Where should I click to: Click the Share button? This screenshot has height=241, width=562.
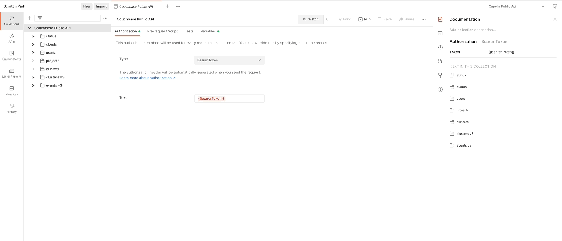(407, 19)
